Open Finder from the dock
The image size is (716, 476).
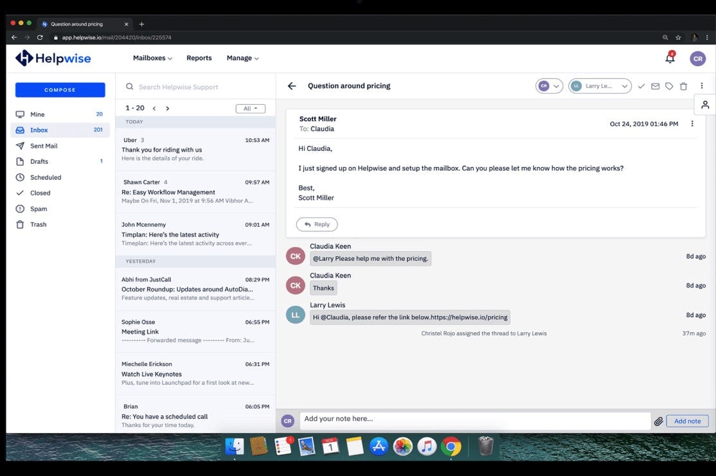(235, 446)
